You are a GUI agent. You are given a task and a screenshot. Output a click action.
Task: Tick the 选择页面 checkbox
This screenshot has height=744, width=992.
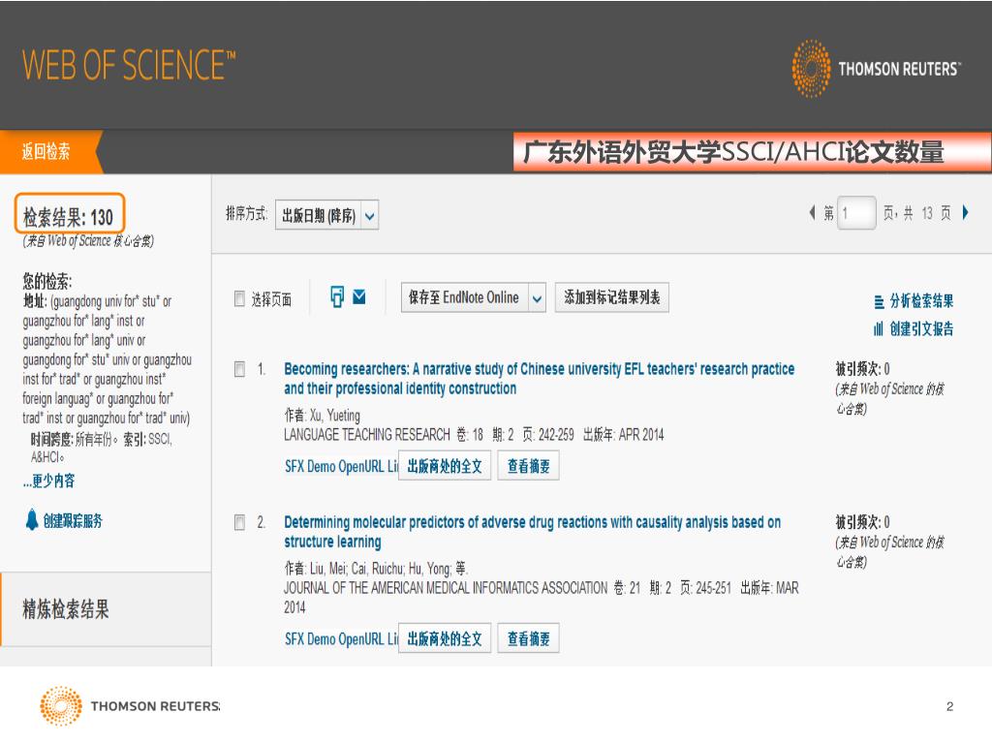tap(240, 298)
